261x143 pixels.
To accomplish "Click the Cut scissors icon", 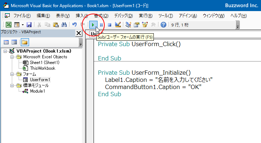I will click(39, 25).
